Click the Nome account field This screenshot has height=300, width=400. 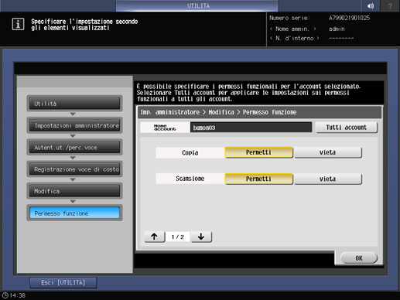click(251, 128)
